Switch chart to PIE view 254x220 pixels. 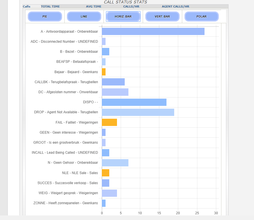[x=45, y=17]
